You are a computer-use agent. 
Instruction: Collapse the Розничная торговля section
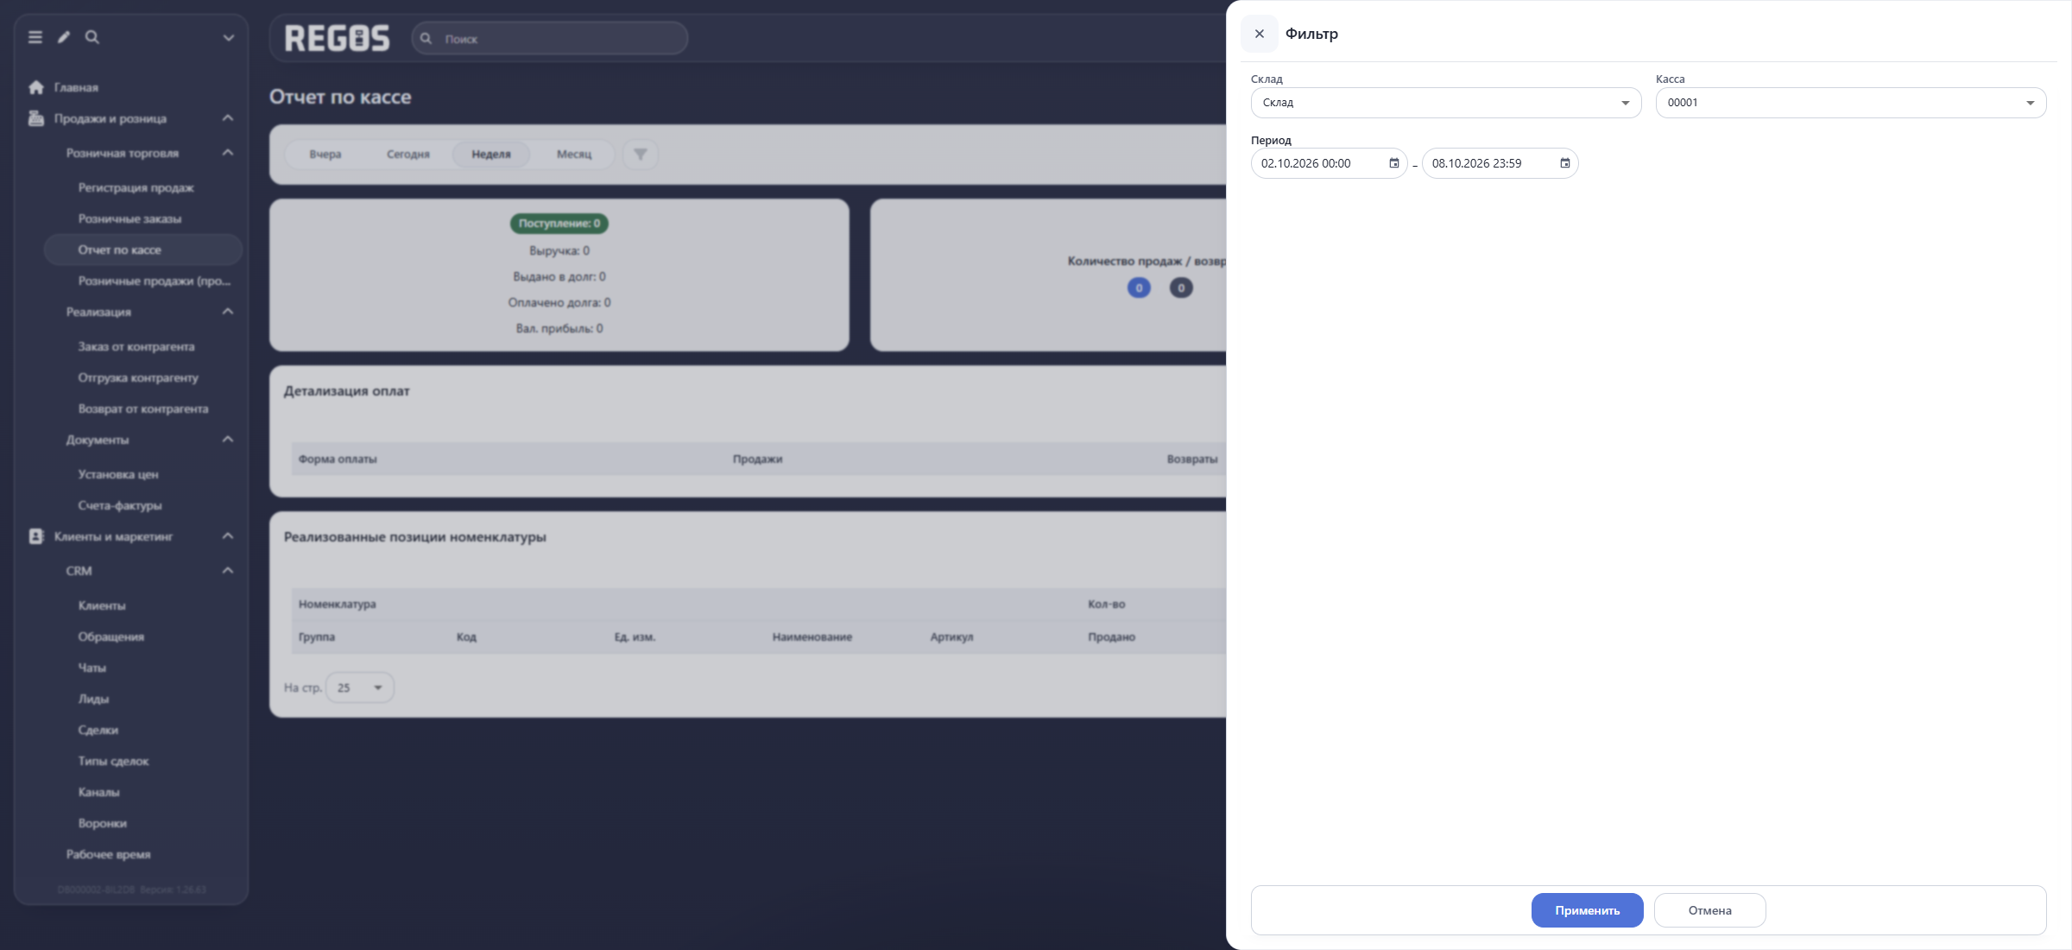pyautogui.click(x=228, y=153)
